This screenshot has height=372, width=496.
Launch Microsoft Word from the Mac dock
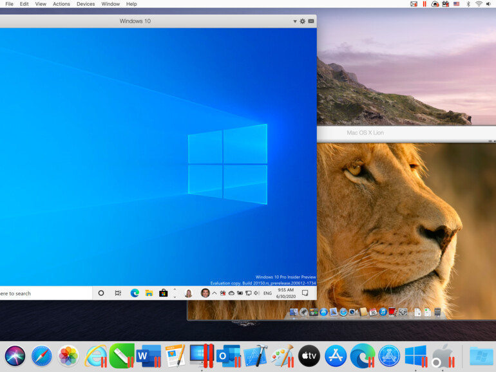pos(148,355)
